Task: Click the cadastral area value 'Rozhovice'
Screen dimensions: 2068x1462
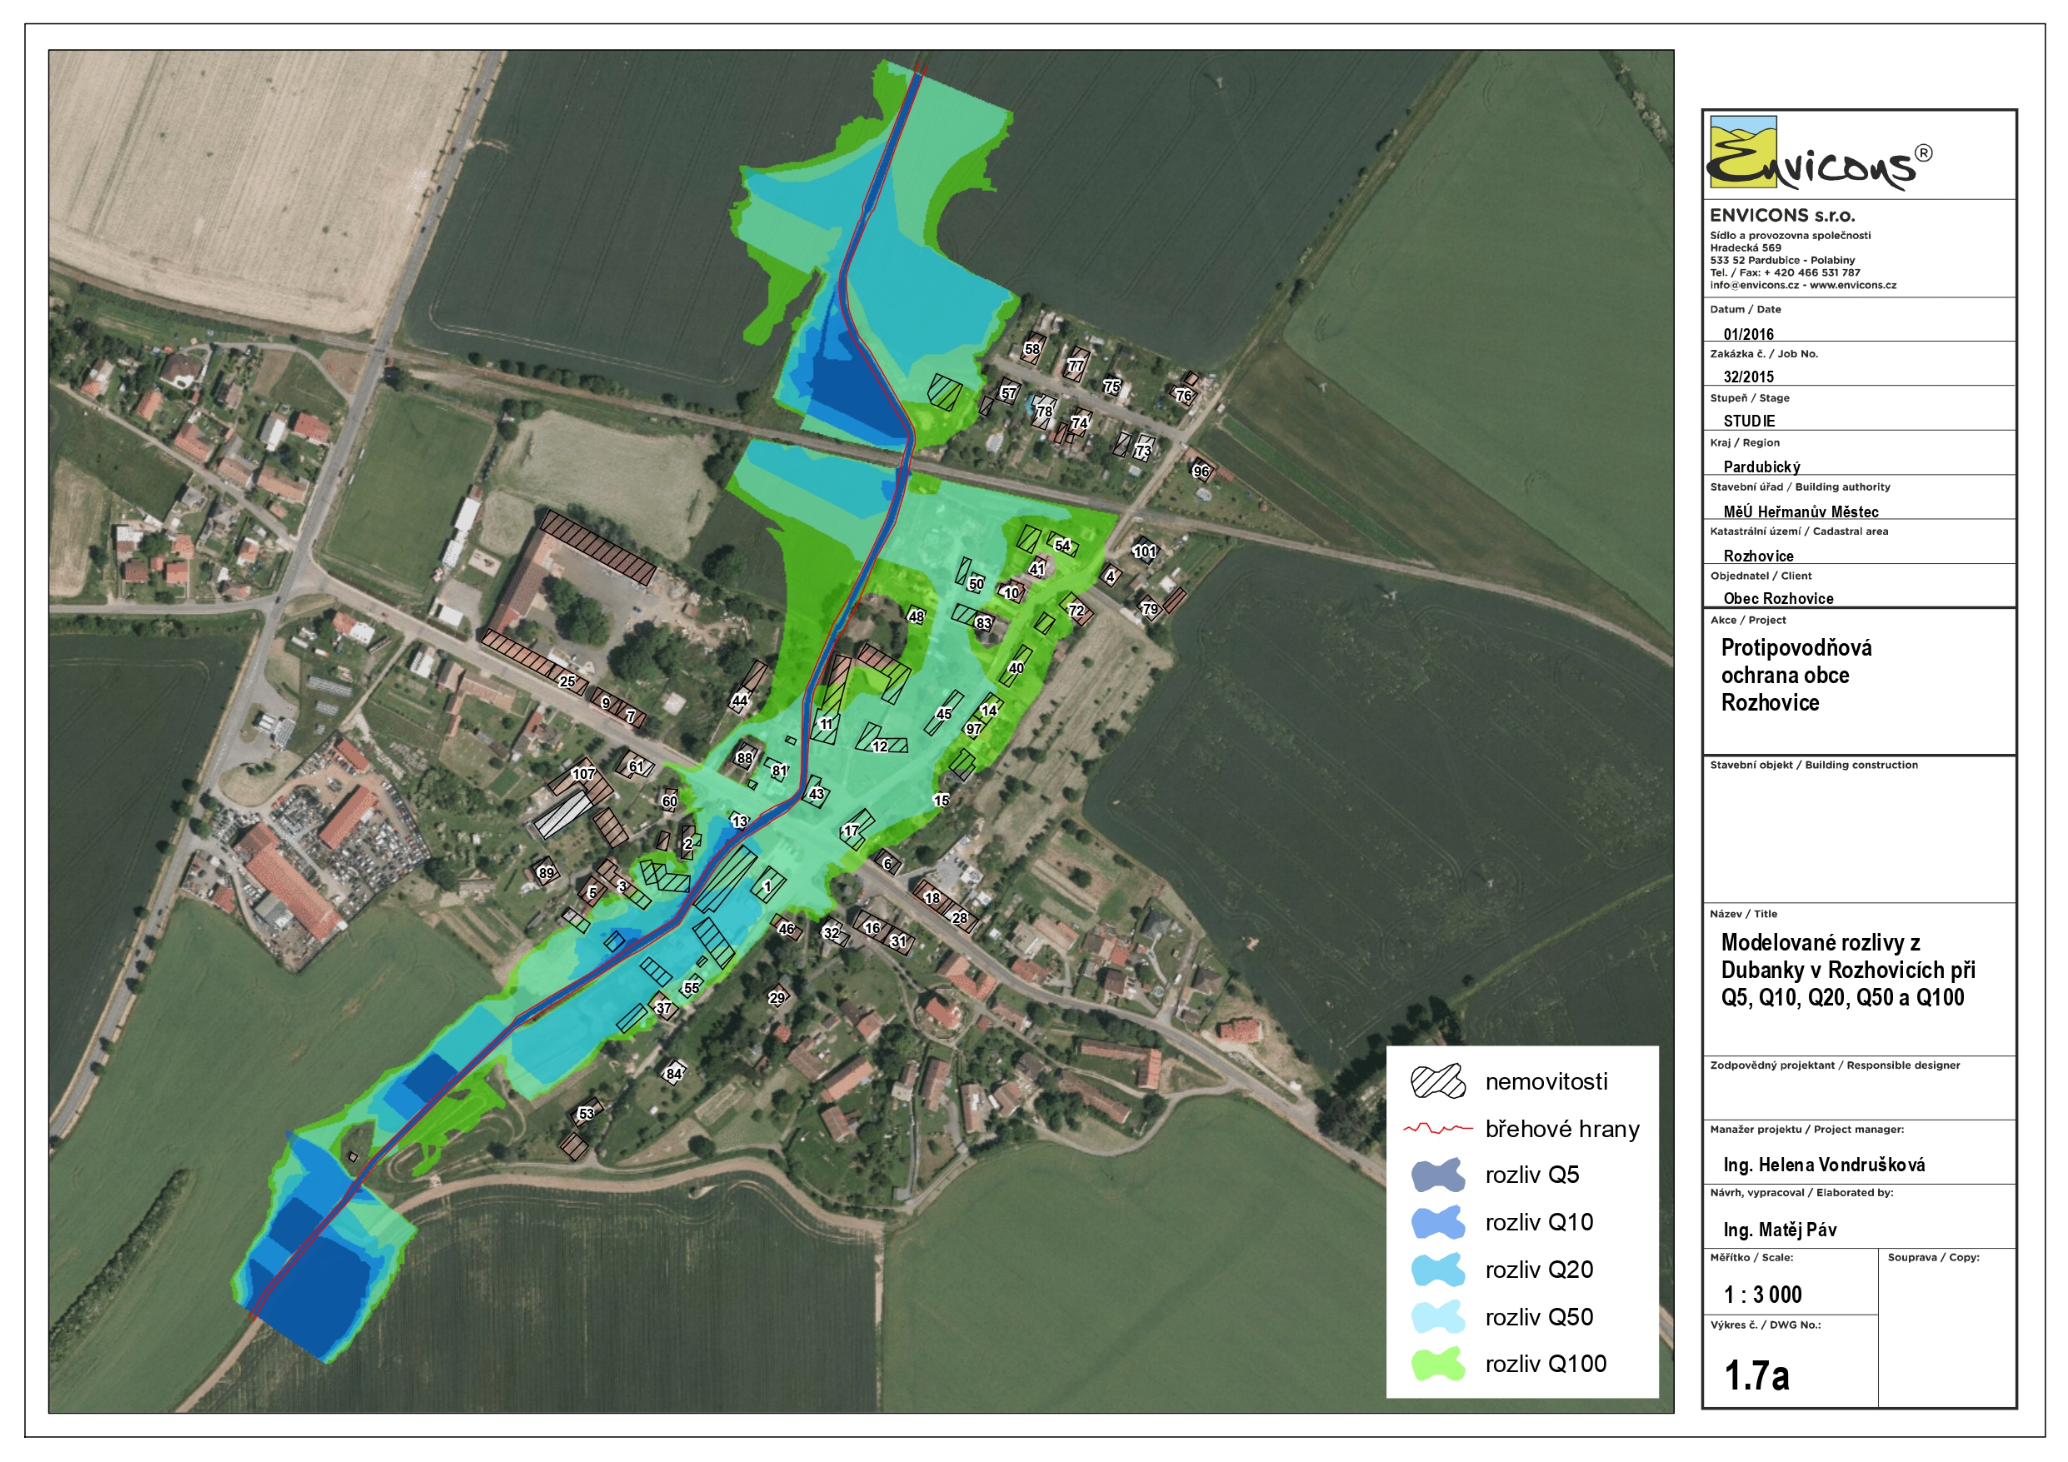Action: [1758, 556]
